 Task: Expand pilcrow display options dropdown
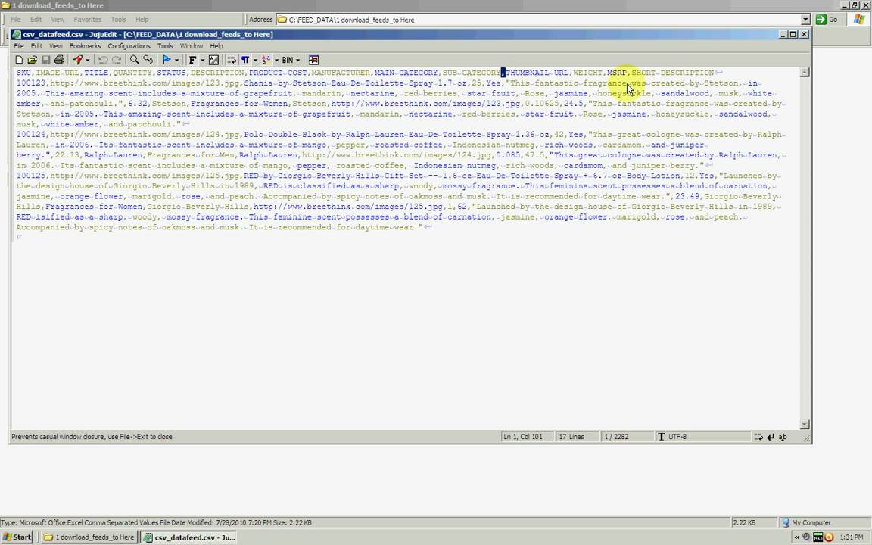(x=255, y=60)
